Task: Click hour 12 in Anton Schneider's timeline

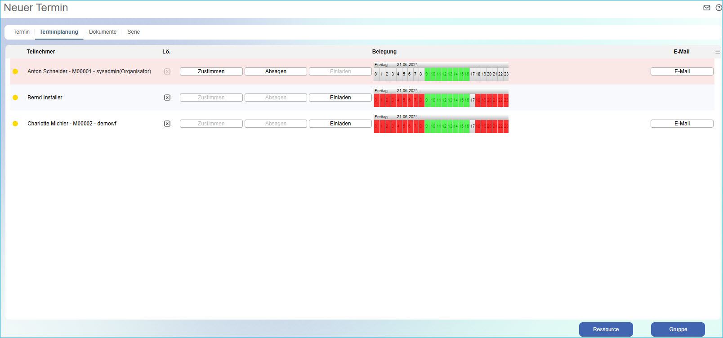Action: tap(444, 74)
